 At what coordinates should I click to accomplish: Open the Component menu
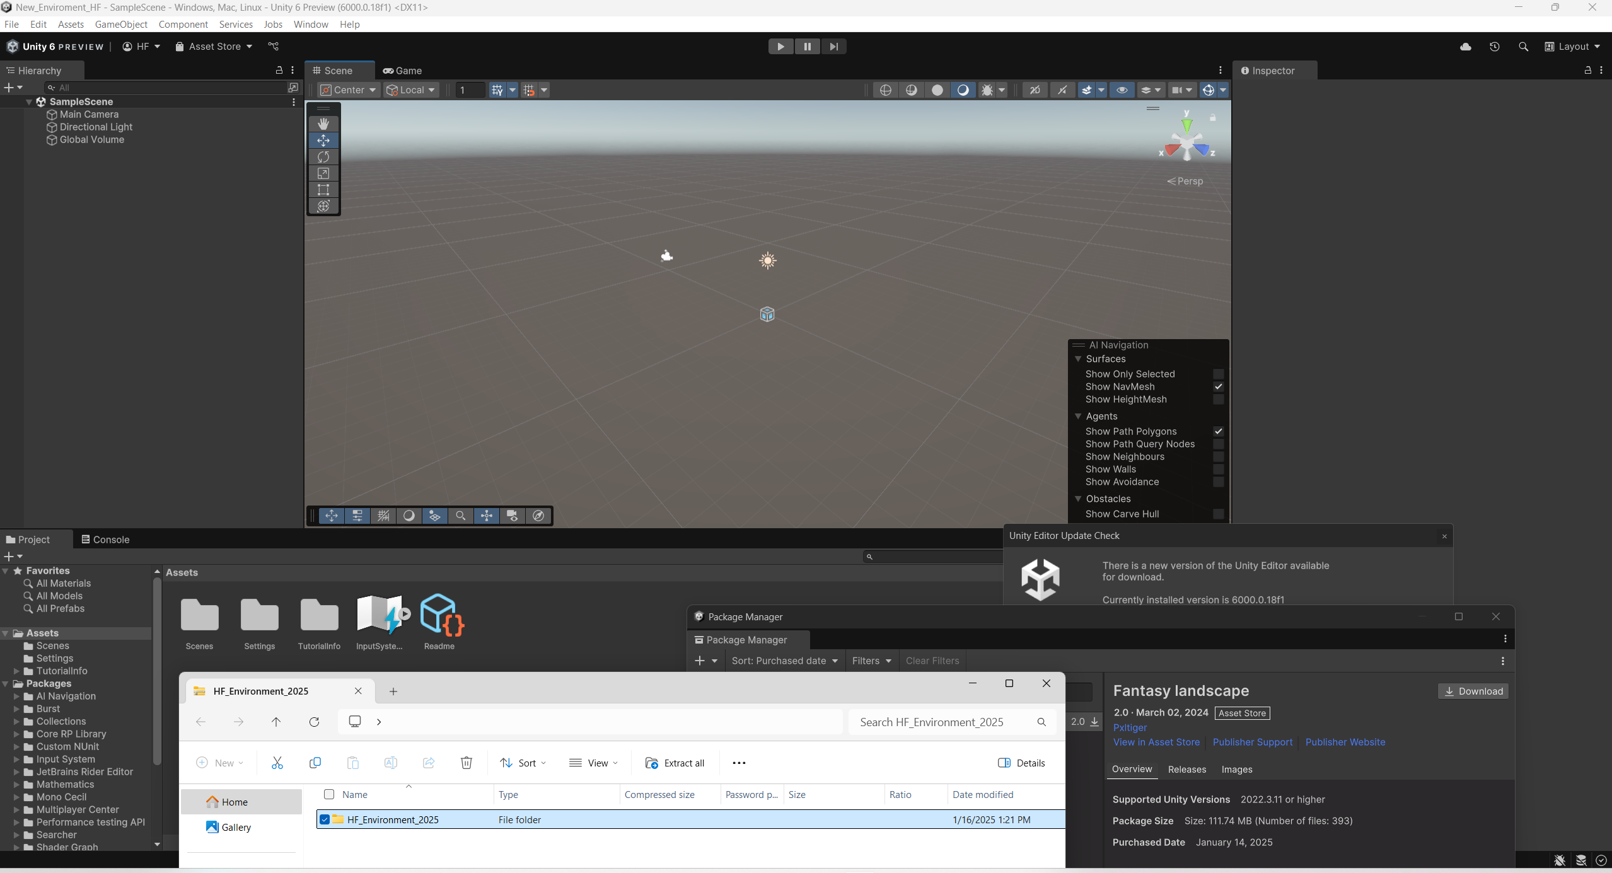tap(183, 24)
